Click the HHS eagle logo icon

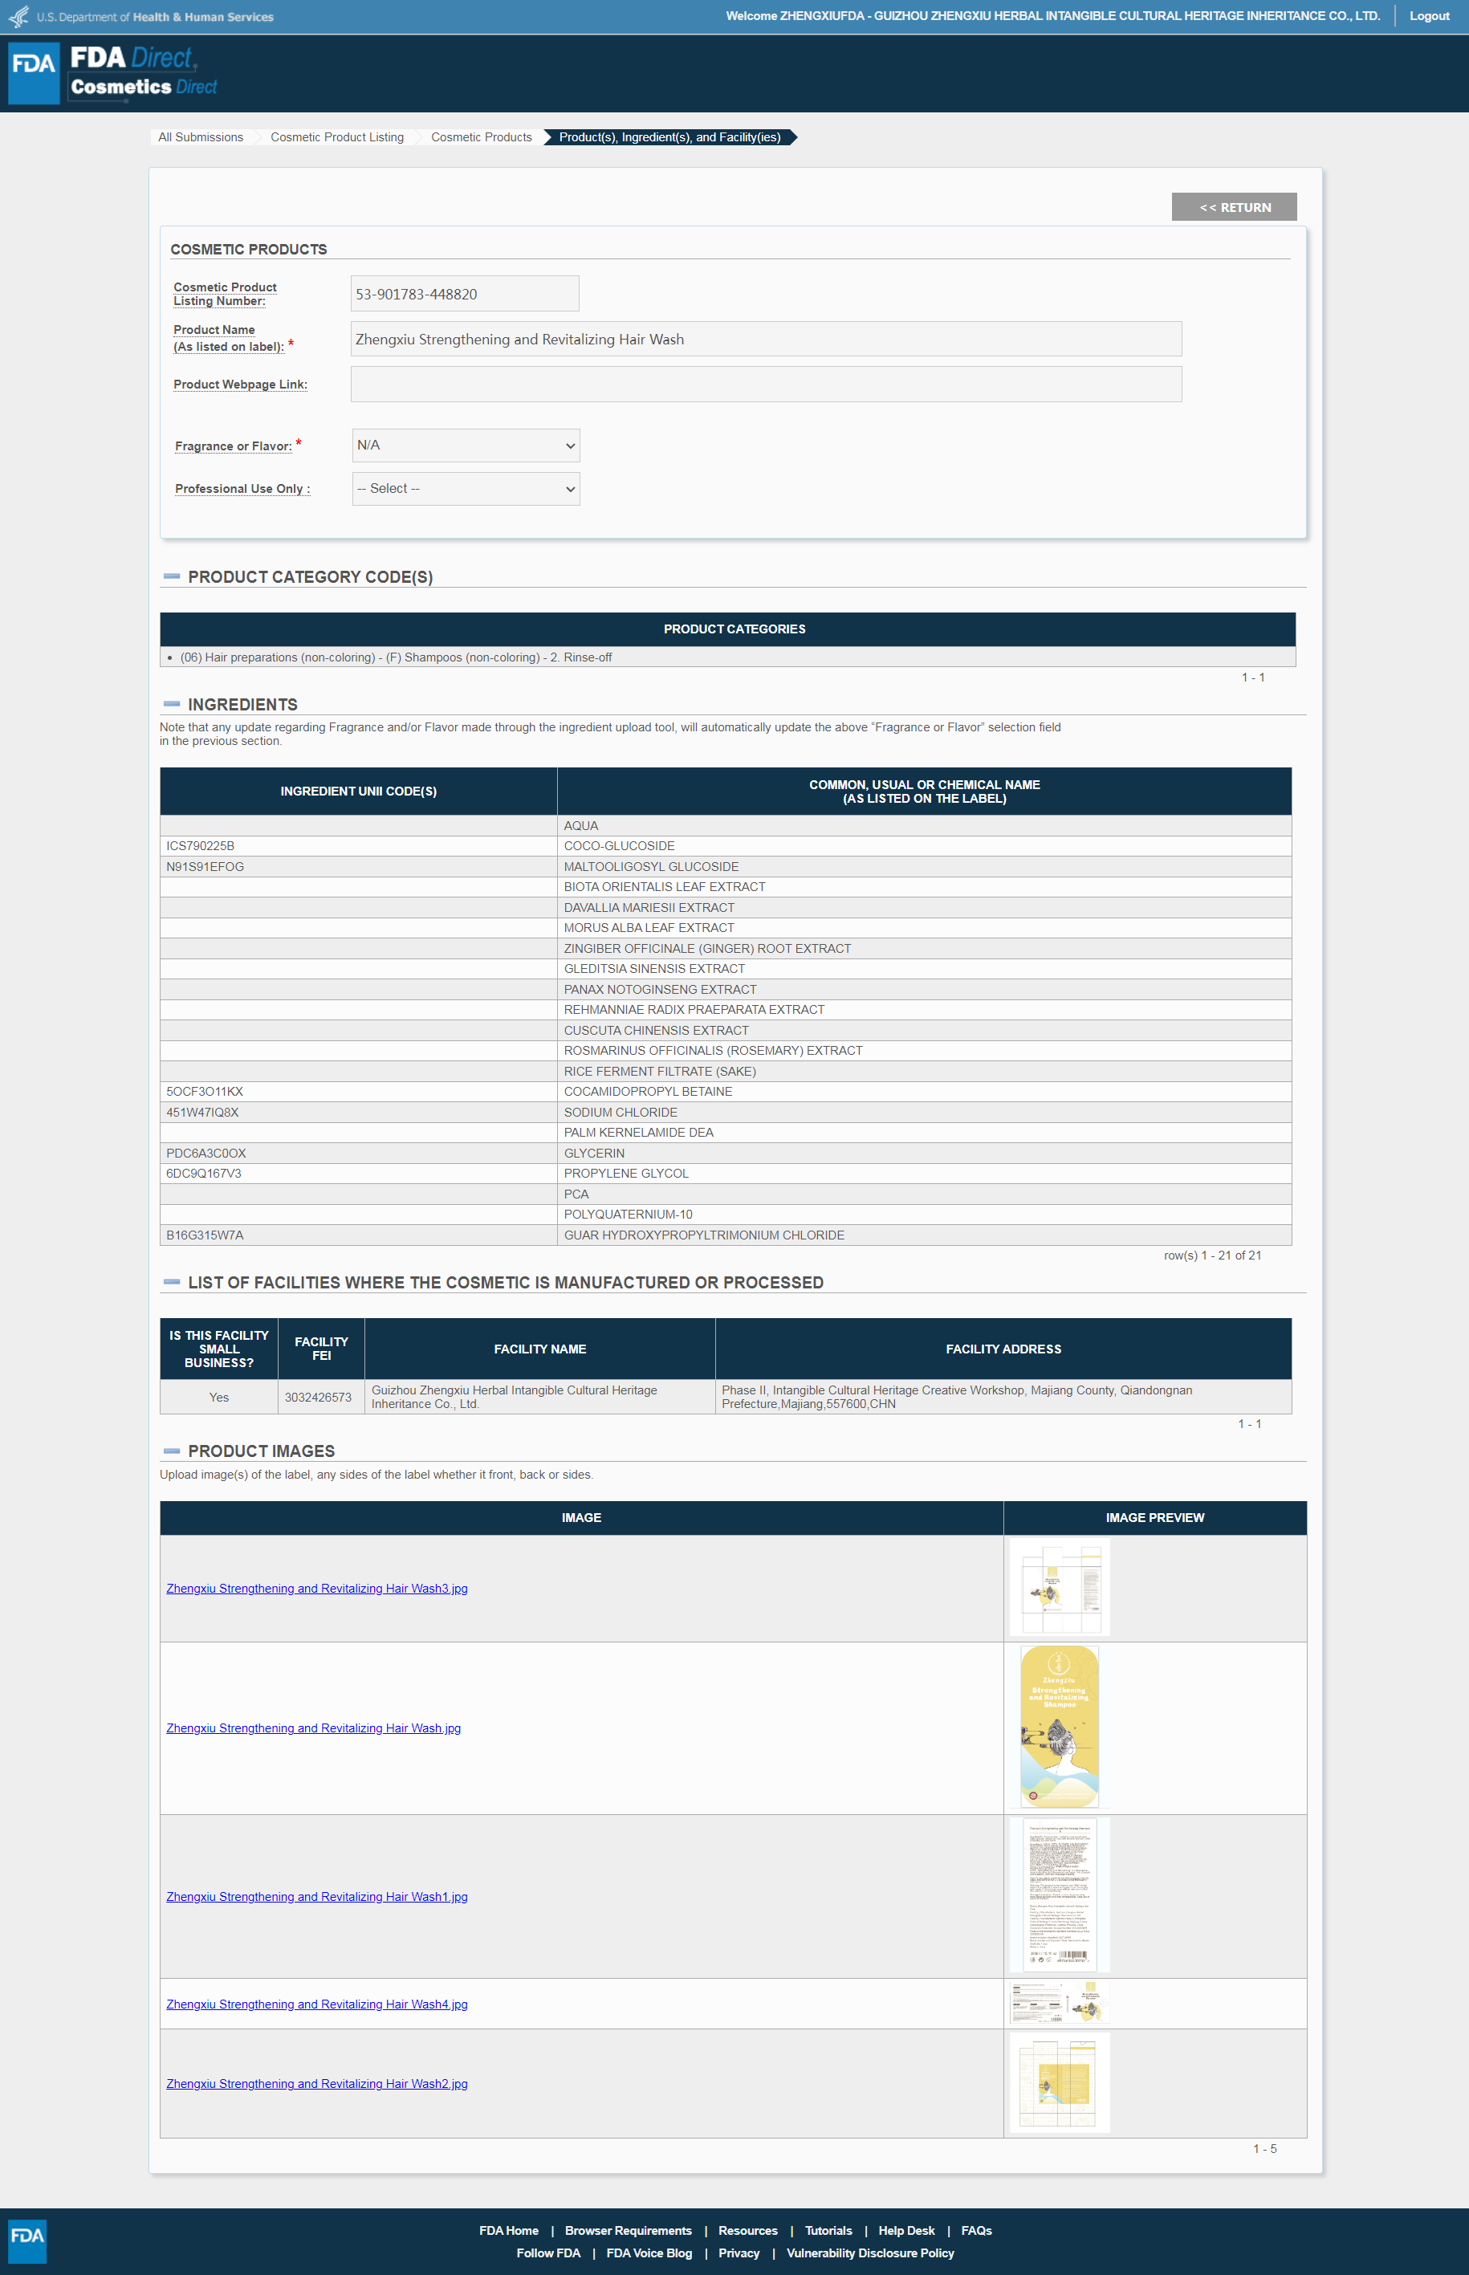click(x=18, y=17)
